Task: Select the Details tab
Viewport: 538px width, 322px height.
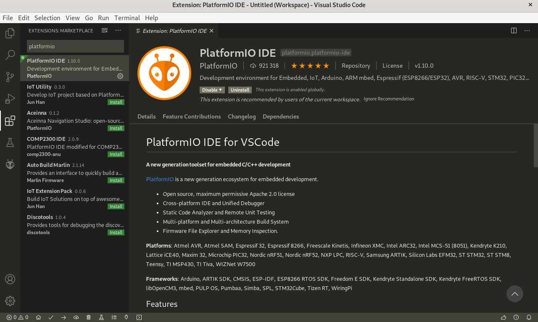Action: (146, 116)
